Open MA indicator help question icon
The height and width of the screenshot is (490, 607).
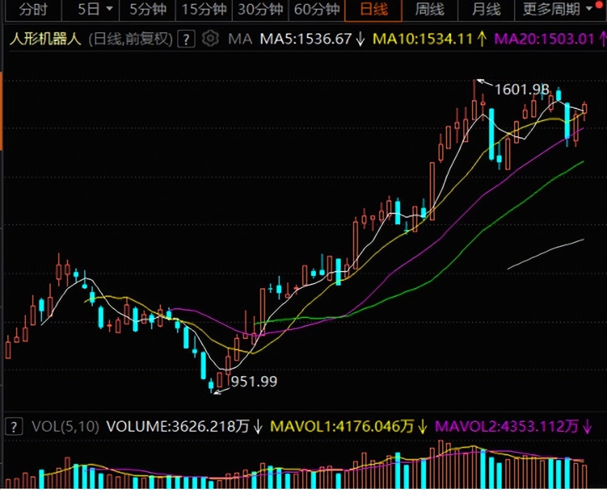point(186,39)
